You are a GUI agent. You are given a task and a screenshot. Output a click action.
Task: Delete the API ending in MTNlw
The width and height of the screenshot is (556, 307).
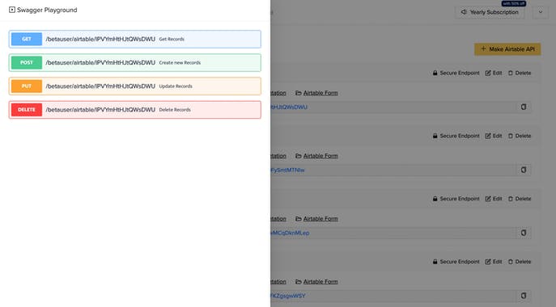[x=520, y=136]
